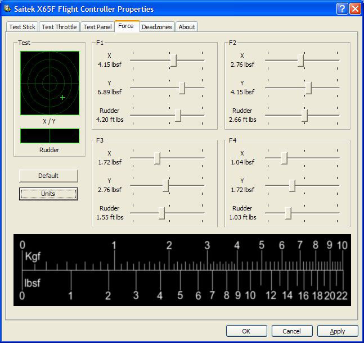Click the F1 Rudder slider thumb
Viewport: 364px width, 343px height.
click(x=178, y=115)
